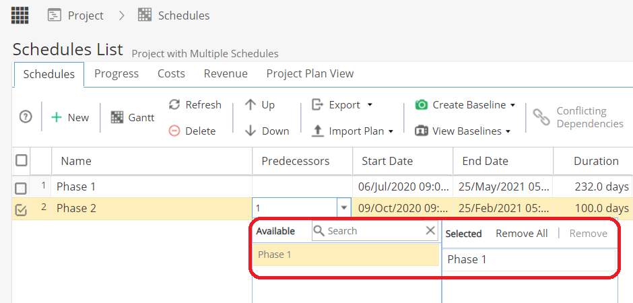Toggle the select-all header checkbox
This screenshot has height=303, width=633.
(22, 160)
